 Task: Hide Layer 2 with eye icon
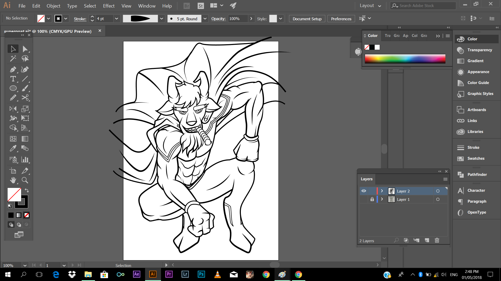pyautogui.click(x=364, y=191)
